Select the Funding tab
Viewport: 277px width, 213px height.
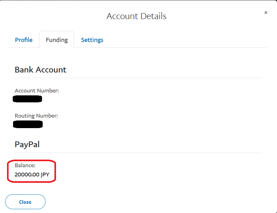pos(57,40)
